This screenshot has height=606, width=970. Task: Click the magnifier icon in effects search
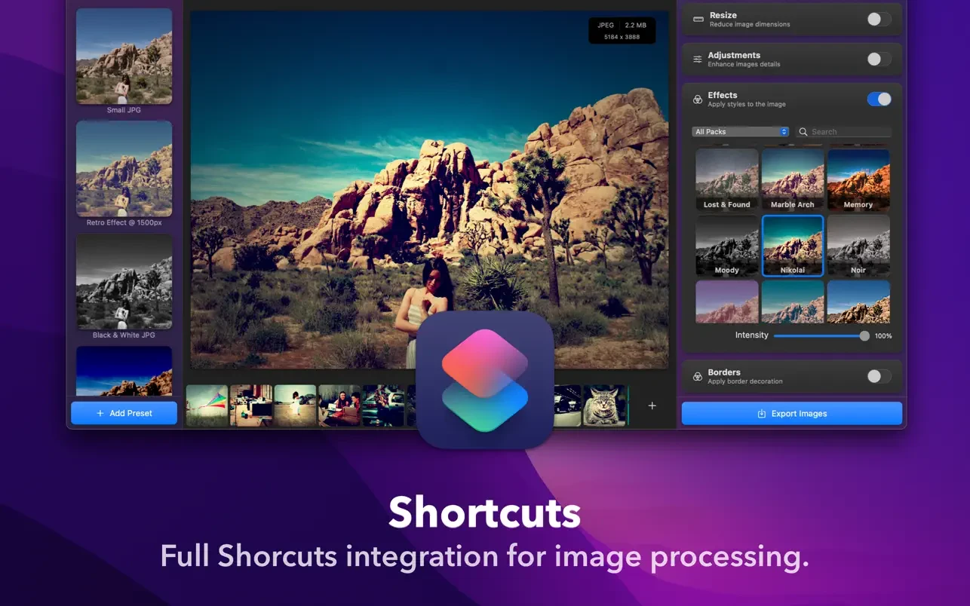(803, 132)
